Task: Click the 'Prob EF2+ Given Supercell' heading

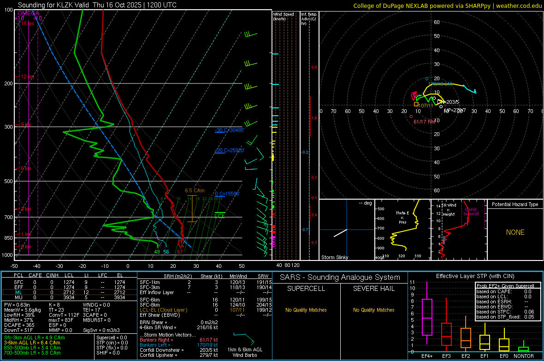Action: (x=505, y=286)
